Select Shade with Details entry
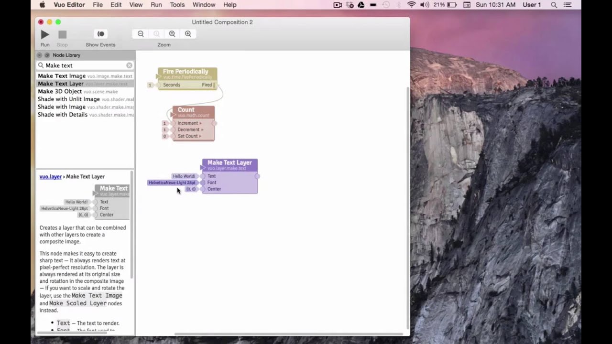 point(85,115)
